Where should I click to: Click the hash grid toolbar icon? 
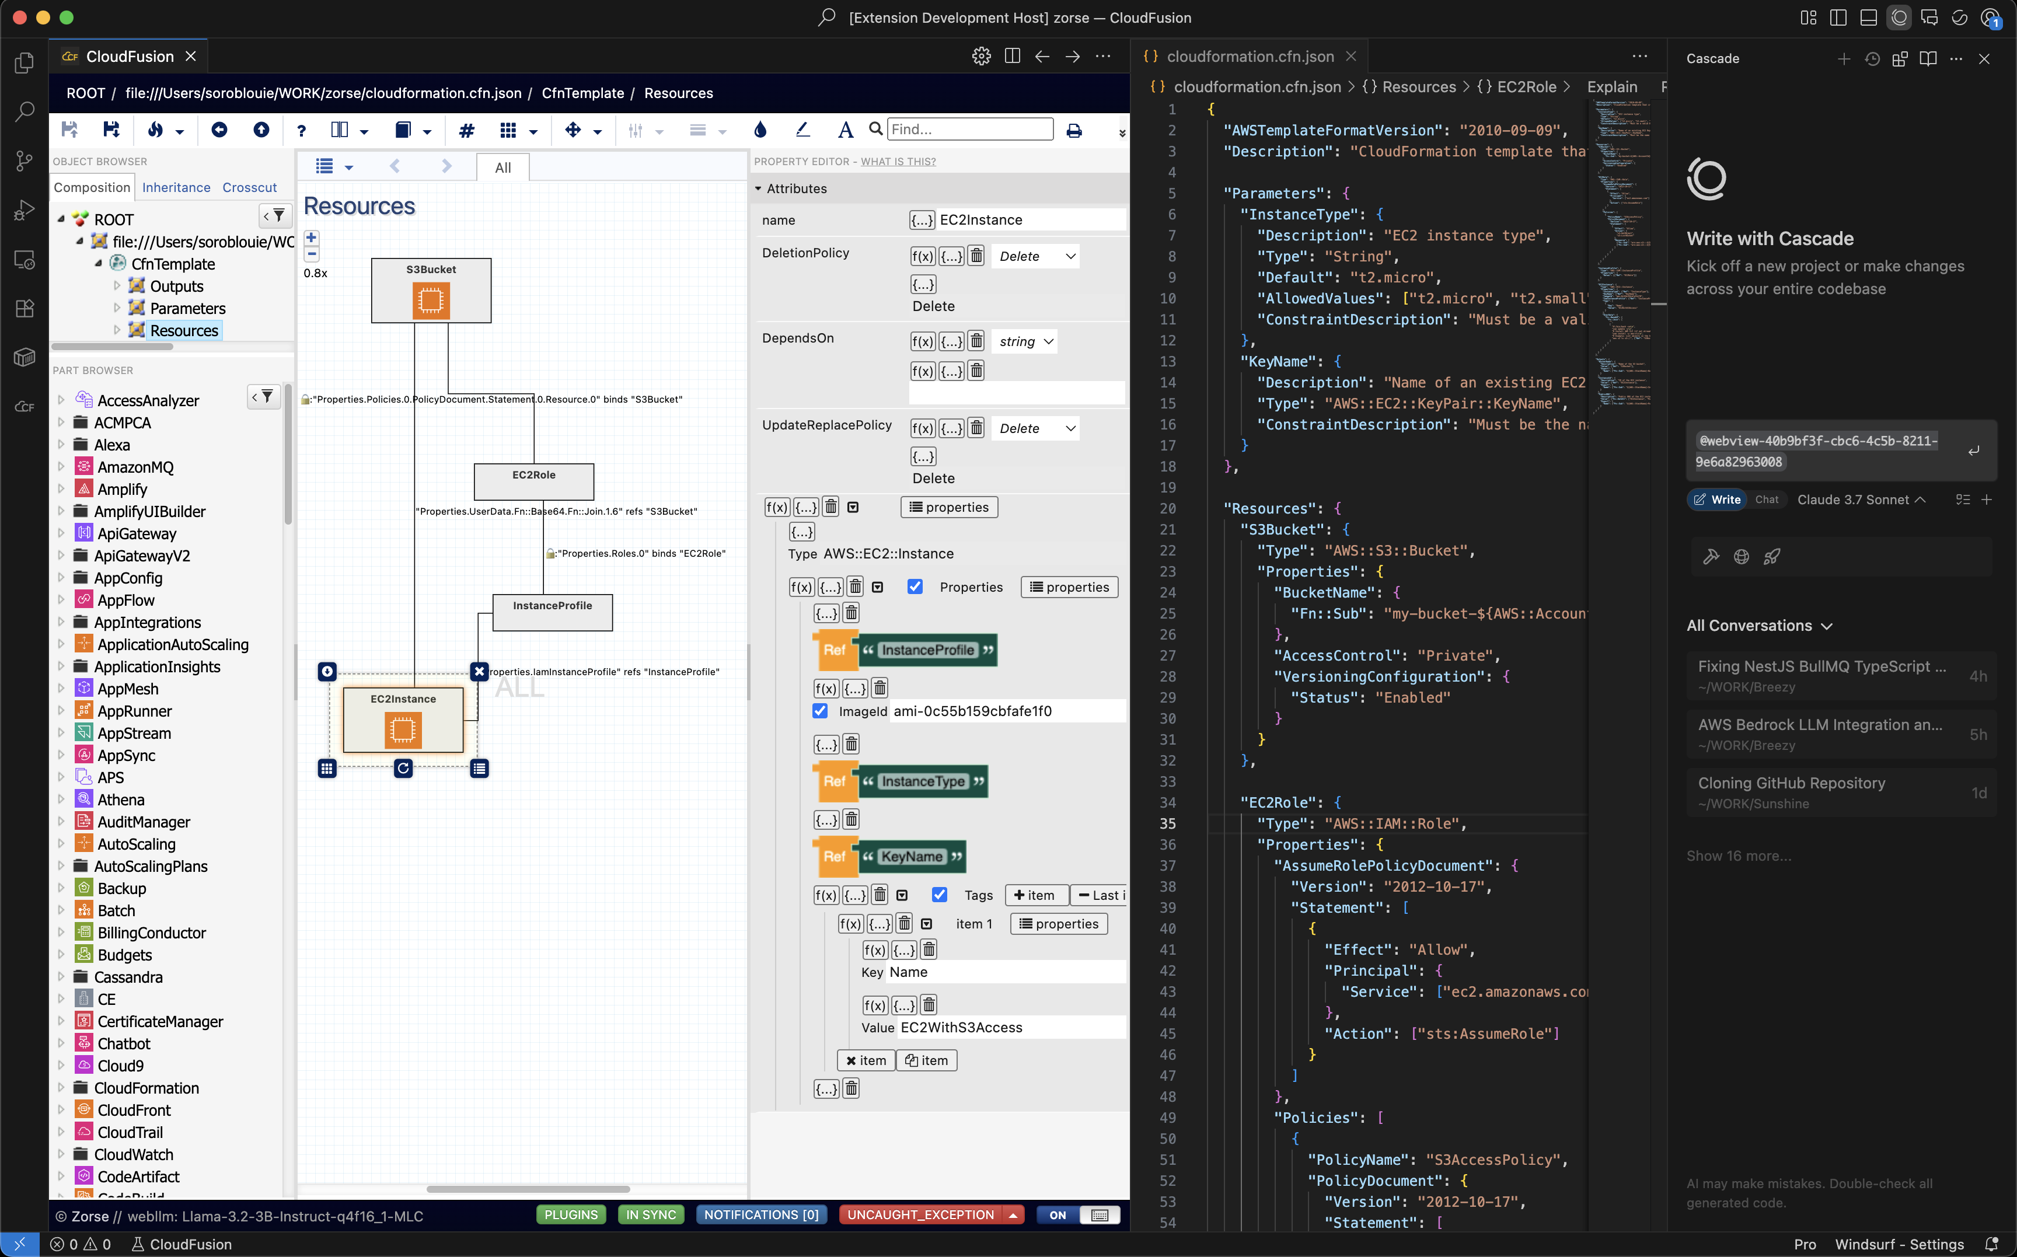(466, 130)
